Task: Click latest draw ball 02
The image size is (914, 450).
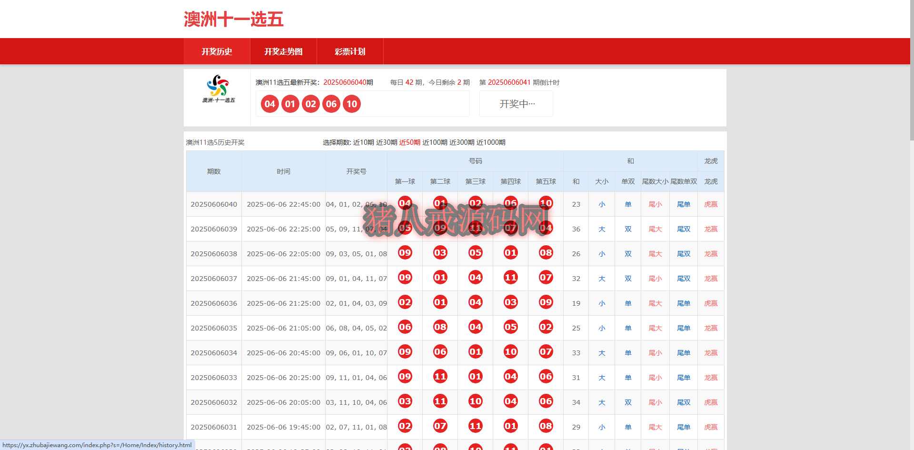Action: (311, 104)
